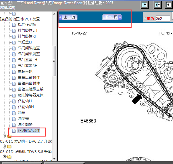Screen dimensions: 173x164
Task: Click the E46863 figure label
Action: coord(88,121)
